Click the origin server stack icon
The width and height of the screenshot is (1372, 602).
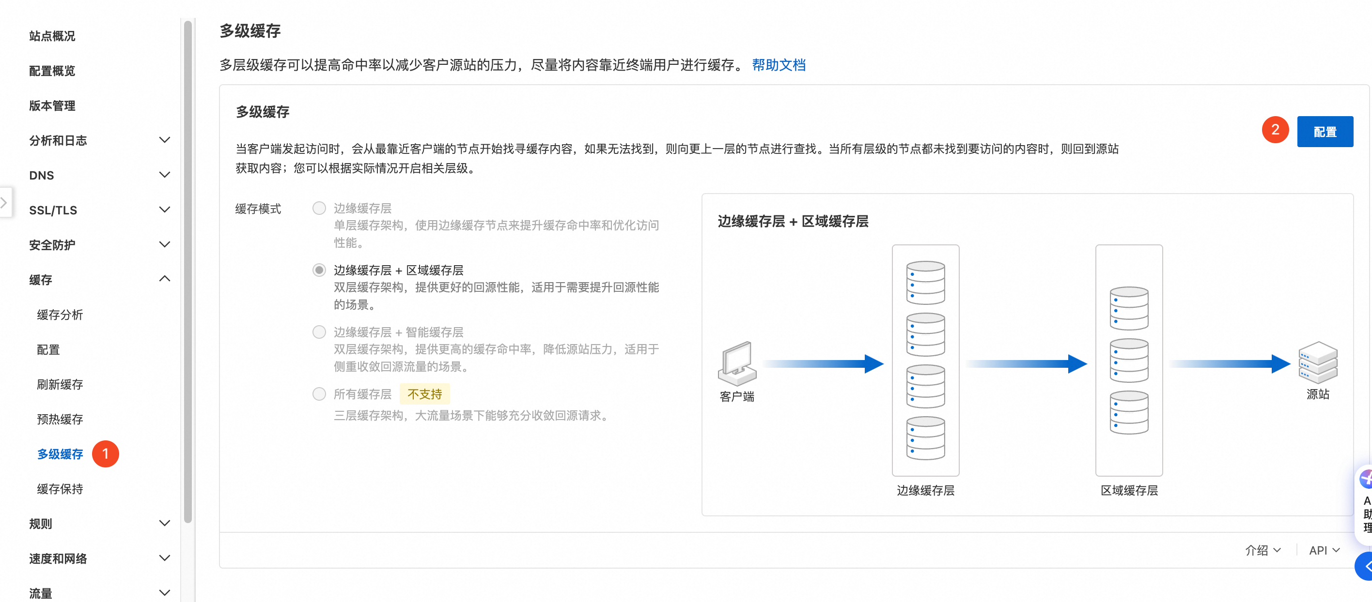tap(1317, 362)
